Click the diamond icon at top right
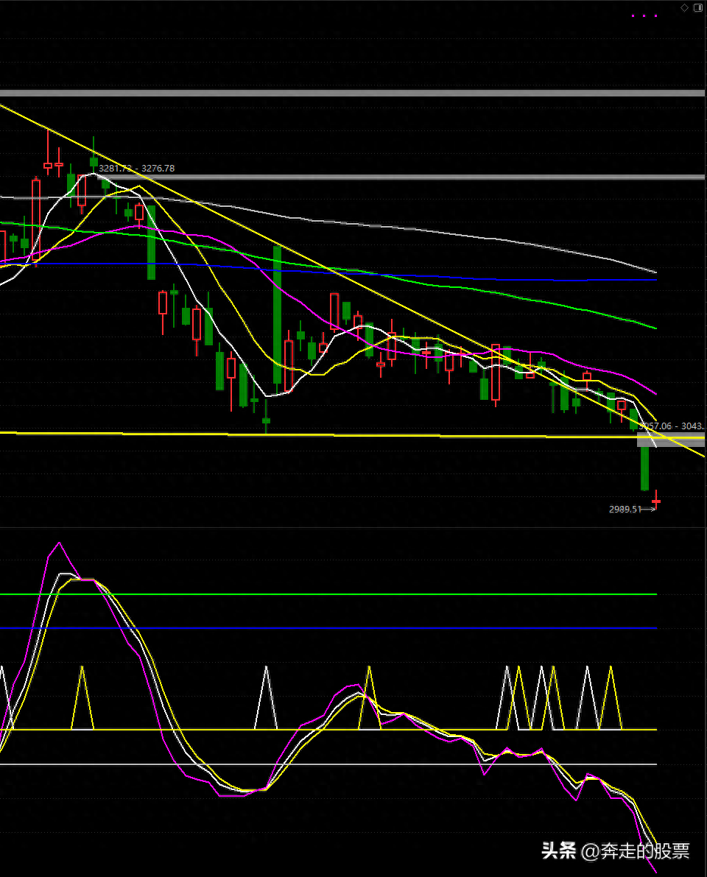The width and height of the screenshot is (707, 877). (x=684, y=7)
